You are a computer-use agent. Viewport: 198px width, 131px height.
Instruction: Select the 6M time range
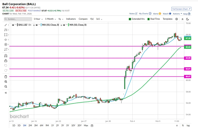click(41, 125)
